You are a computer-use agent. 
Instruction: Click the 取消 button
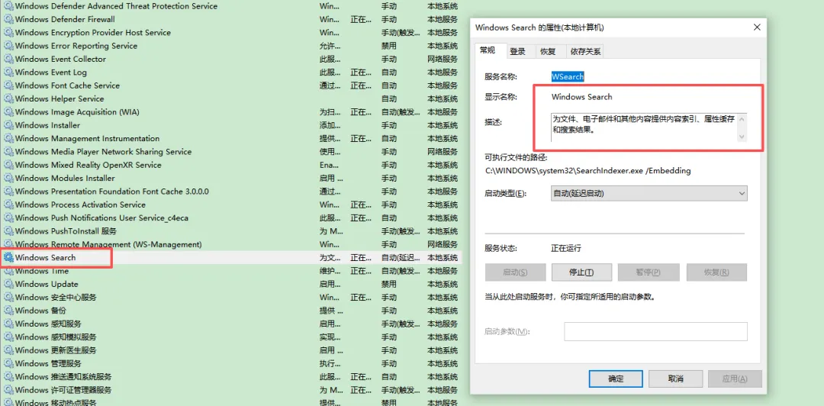tap(676, 379)
